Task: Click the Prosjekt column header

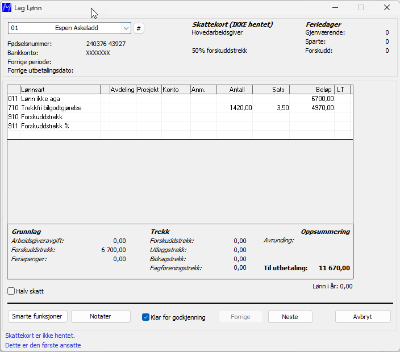Action: pos(149,90)
